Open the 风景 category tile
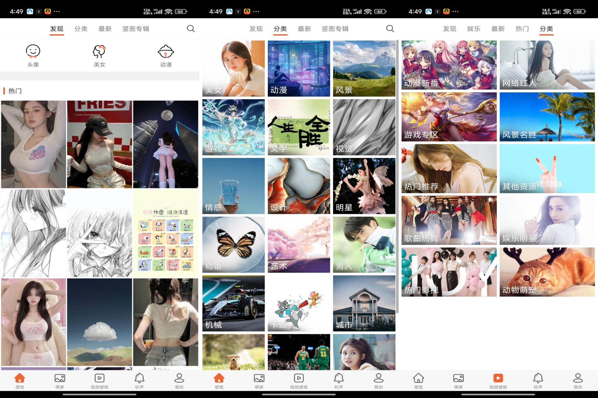The image size is (598, 398). pyautogui.click(x=364, y=68)
